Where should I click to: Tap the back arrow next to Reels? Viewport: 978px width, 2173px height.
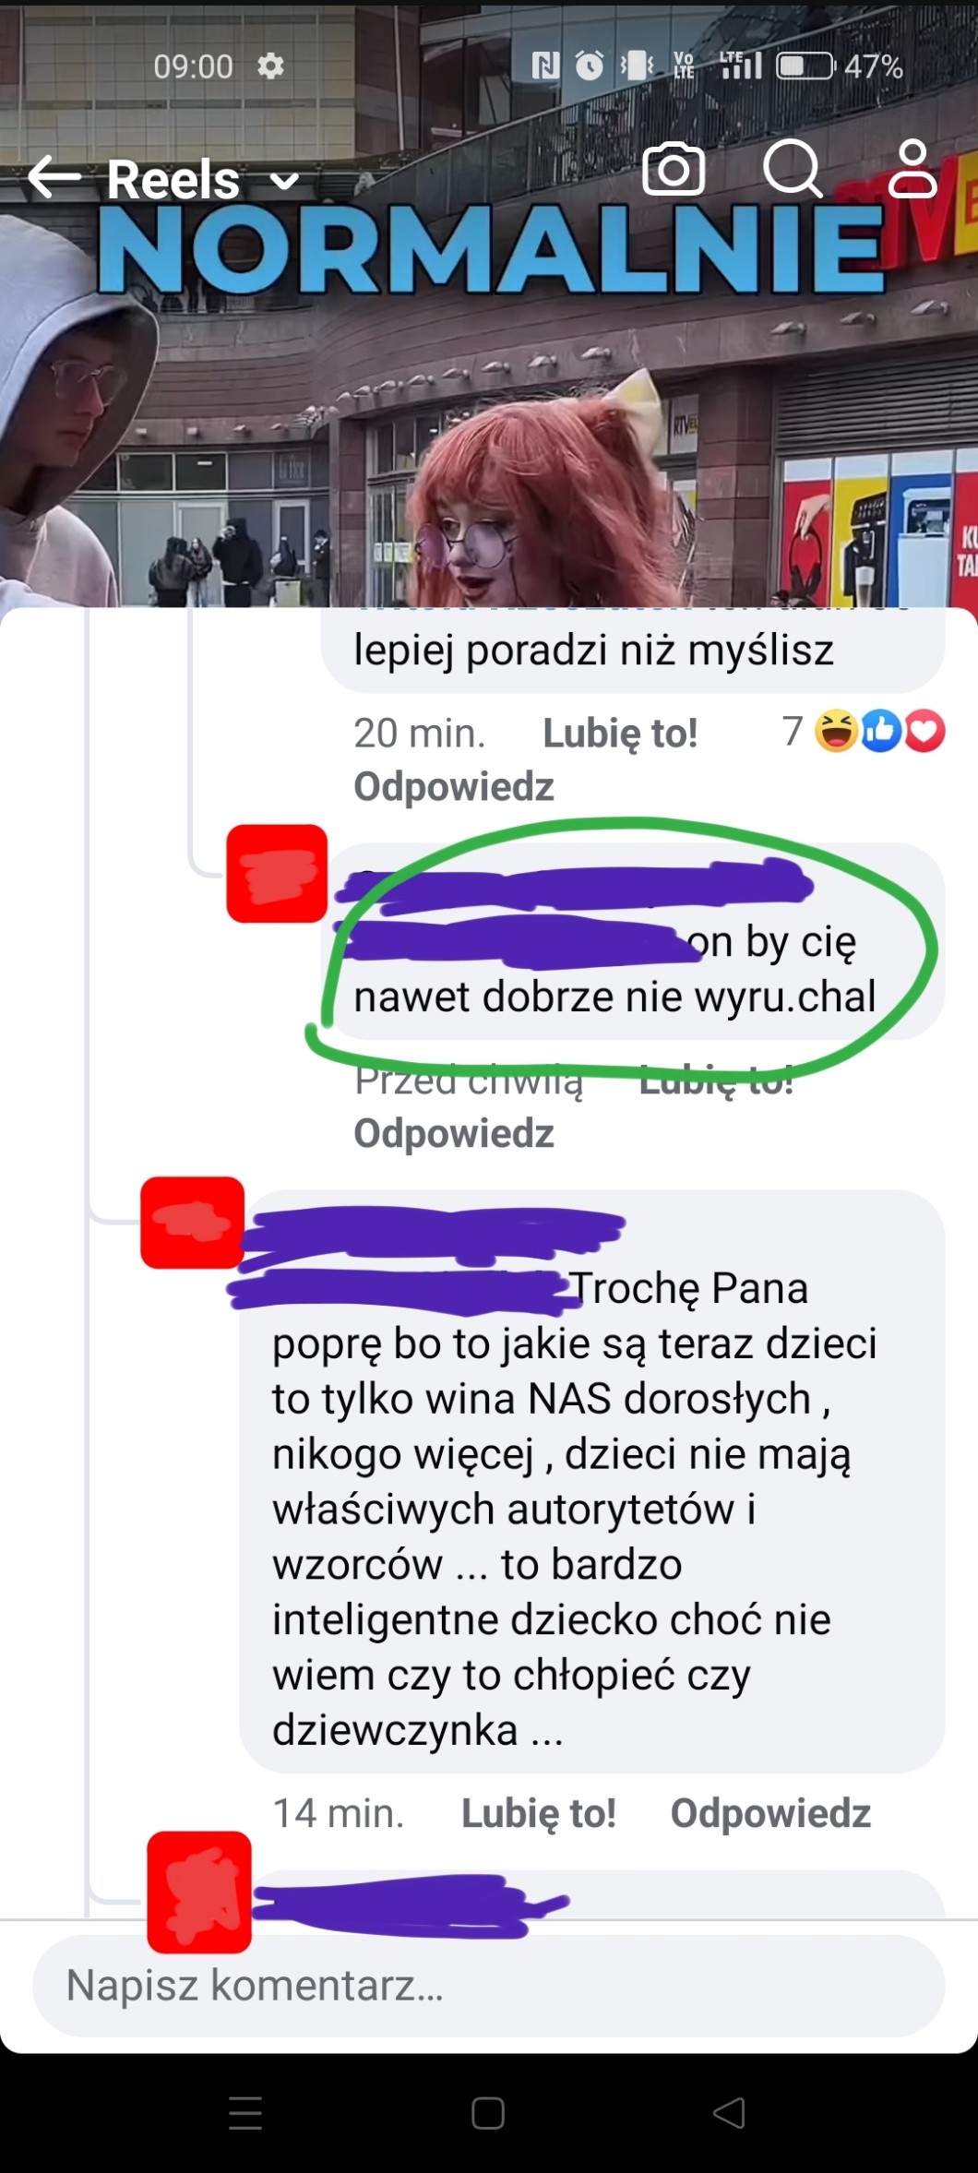pyautogui.click(x=54, y=177)
